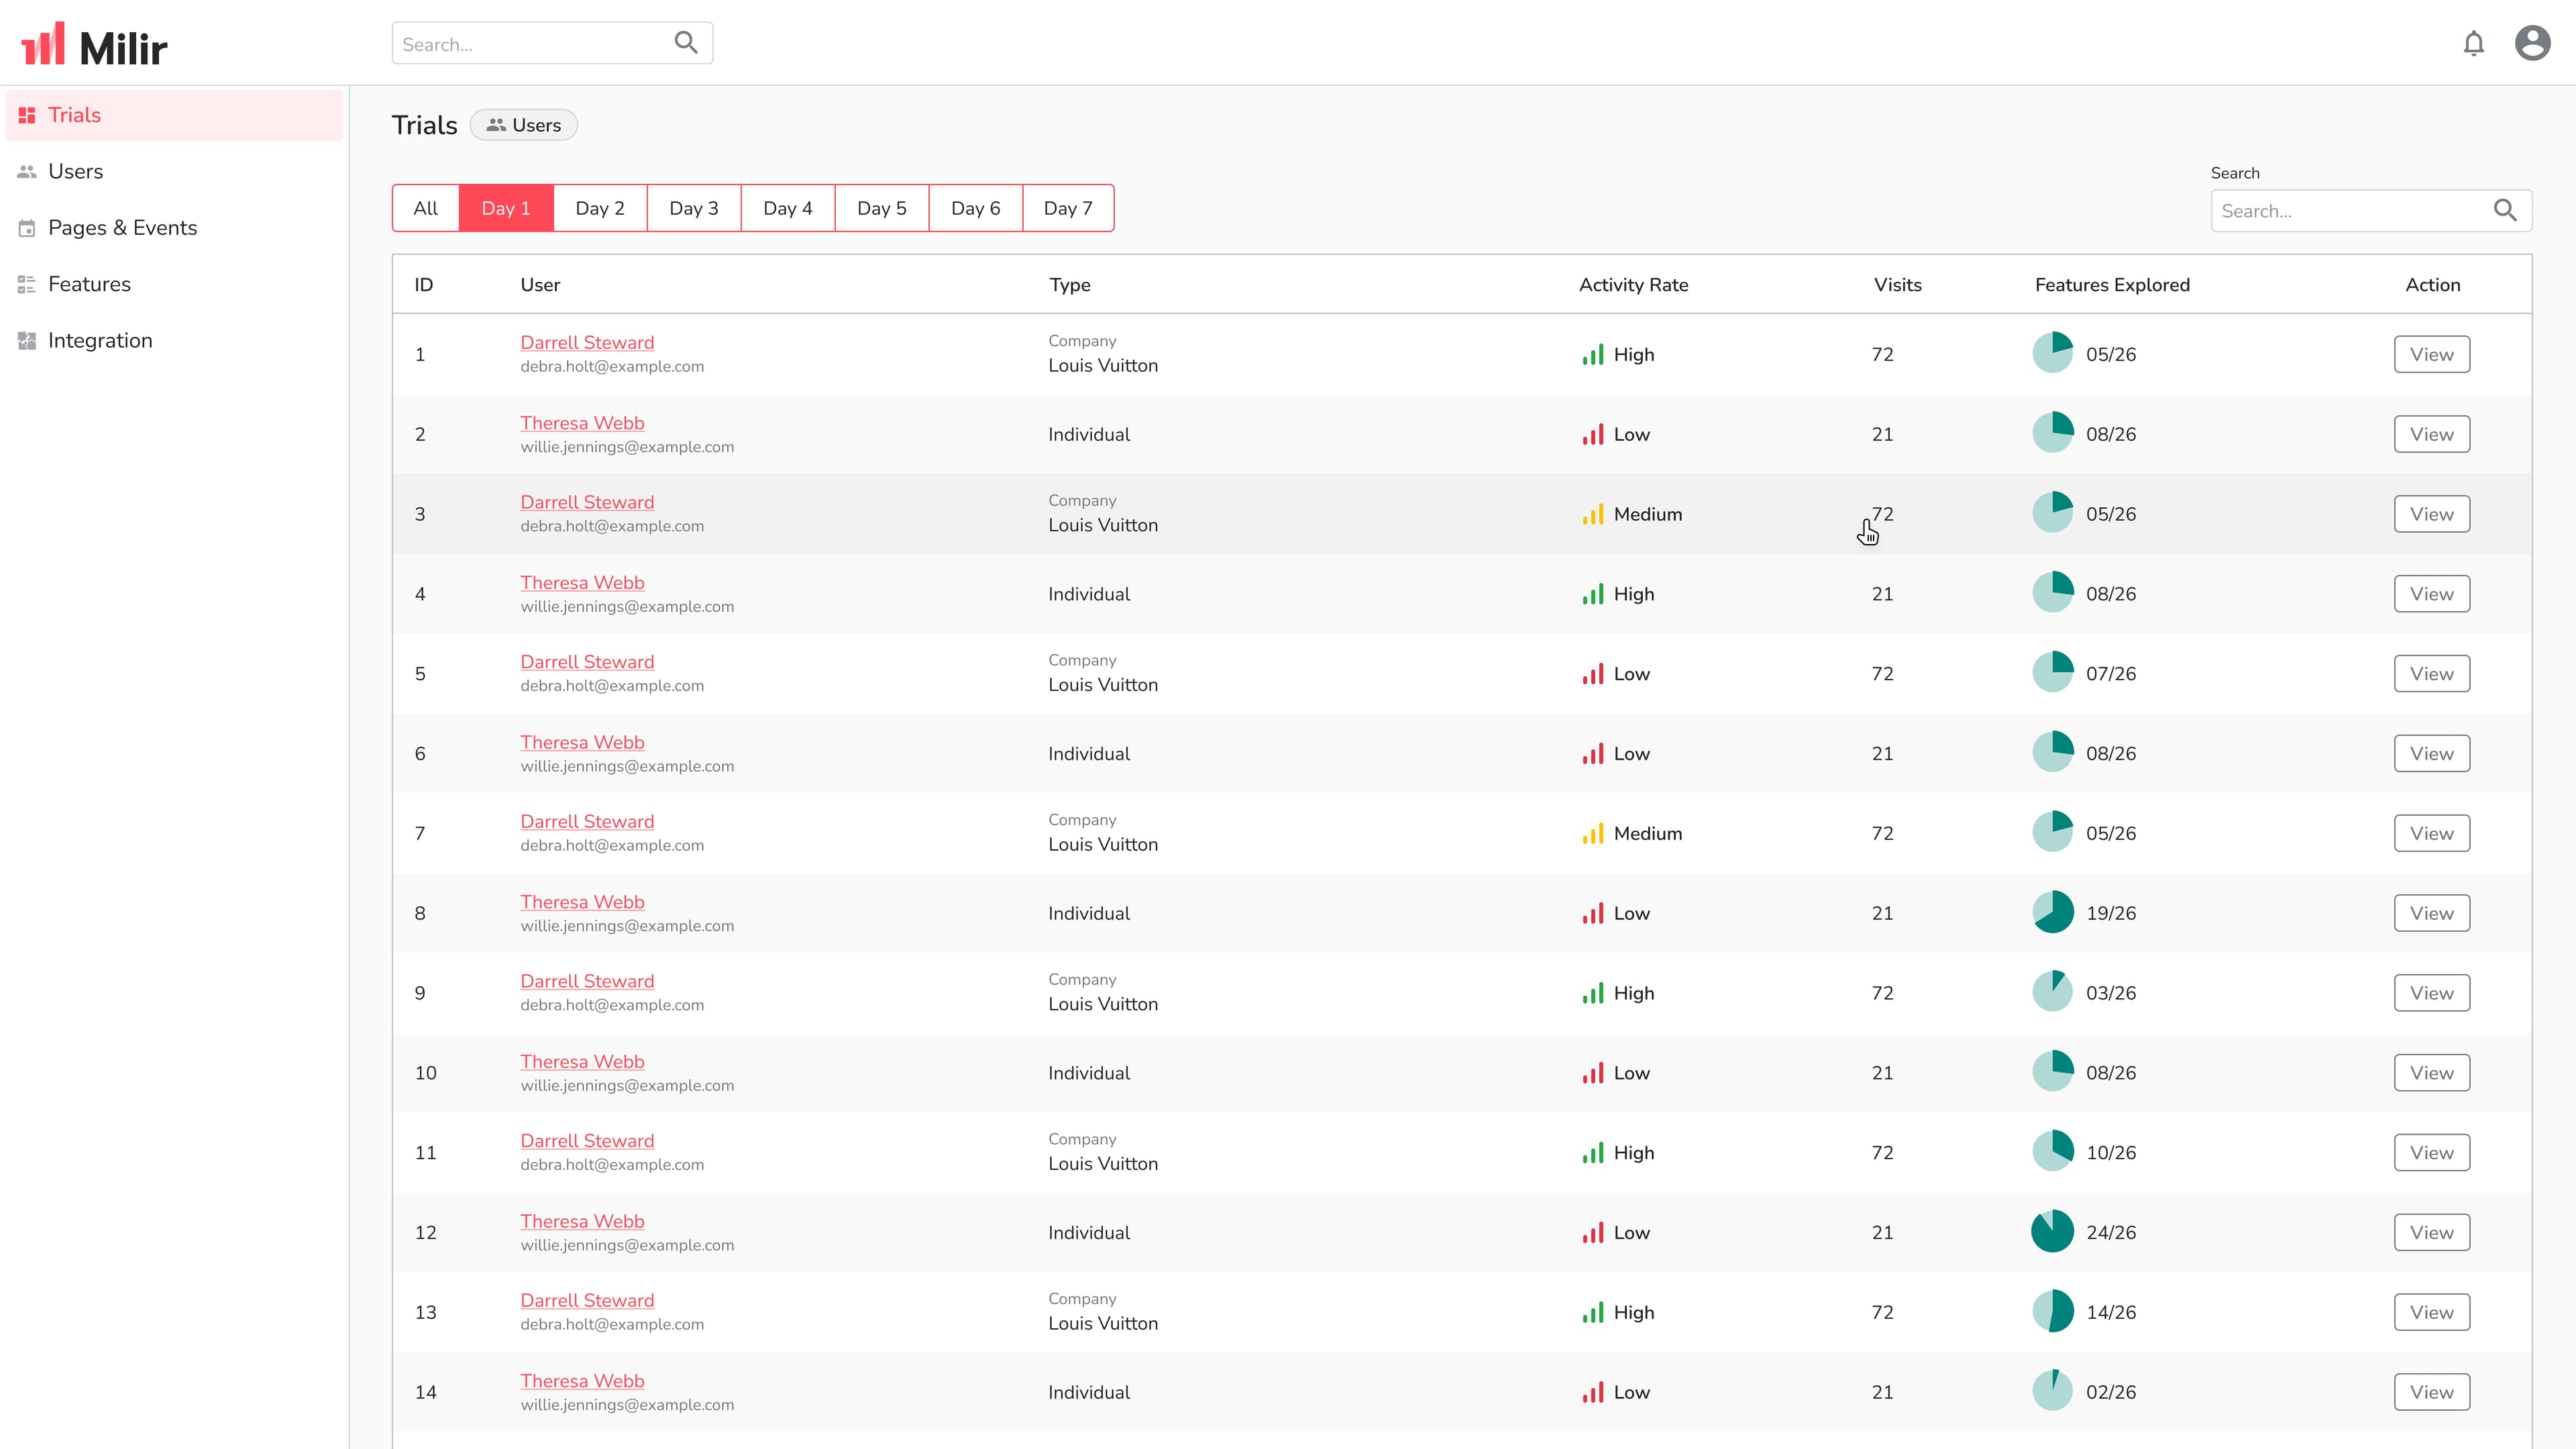The image size is (2576, 1449).
Task: Click the Trials grid icon in sidebar
Action: coord(27,115)
